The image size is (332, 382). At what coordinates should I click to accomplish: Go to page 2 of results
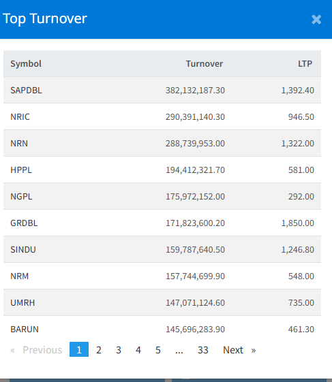pyautogui.click(x=99, y=350)
